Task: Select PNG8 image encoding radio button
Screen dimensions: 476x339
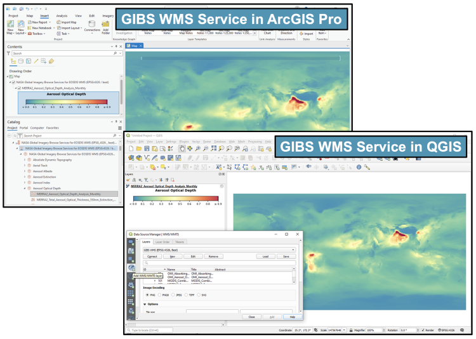Action: point(160,295)
